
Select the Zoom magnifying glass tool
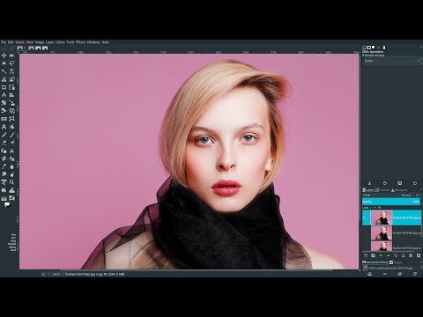[11, 182]
